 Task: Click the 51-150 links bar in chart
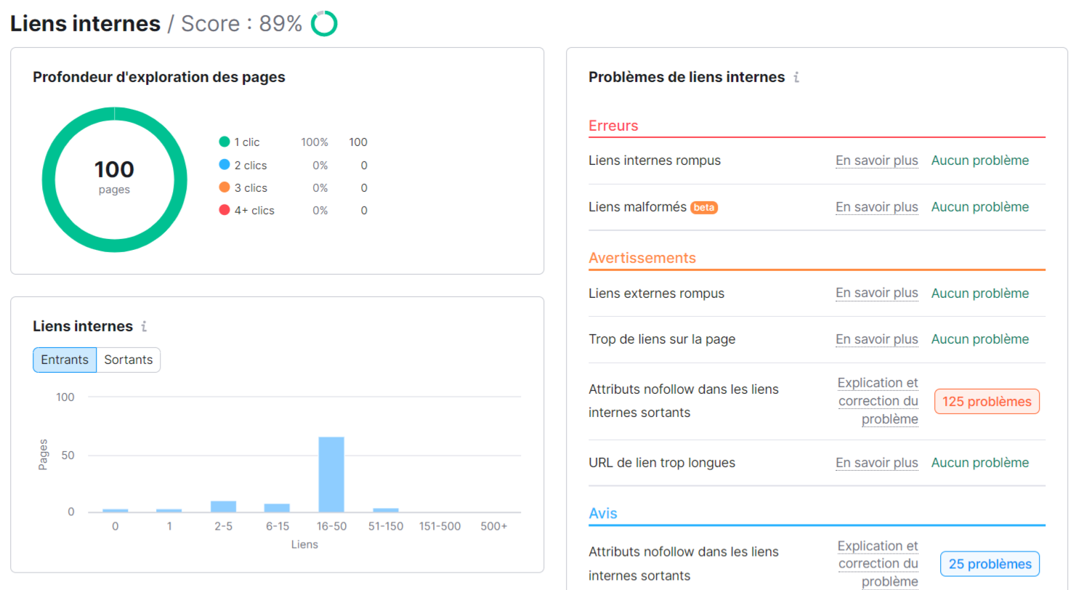pos(386,510)
